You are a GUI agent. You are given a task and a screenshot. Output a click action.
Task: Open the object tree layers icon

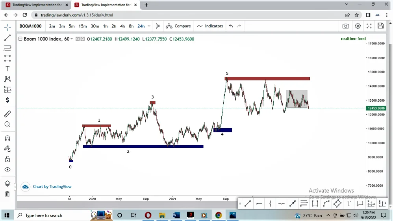coord(7,184)
